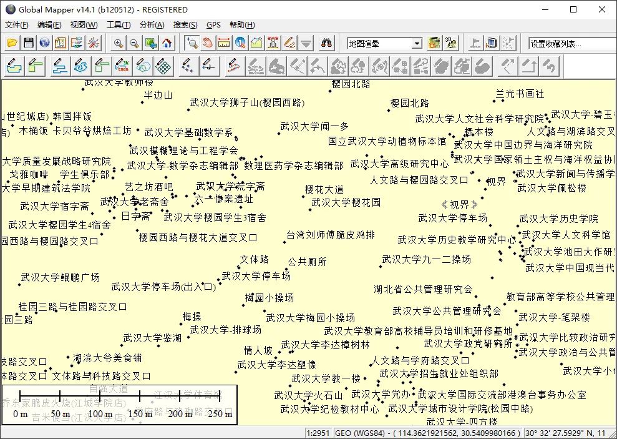Open the 编辑(E) menu

49,25
